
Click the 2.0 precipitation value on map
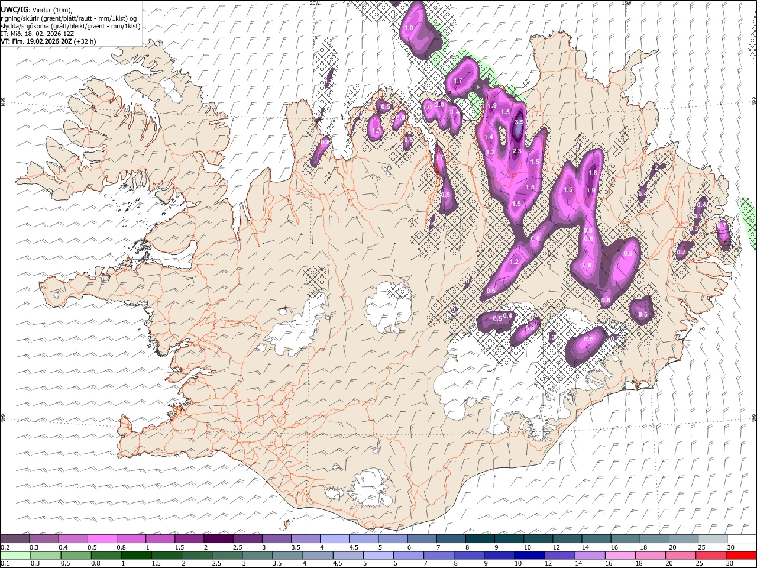(x=439, y=105)
